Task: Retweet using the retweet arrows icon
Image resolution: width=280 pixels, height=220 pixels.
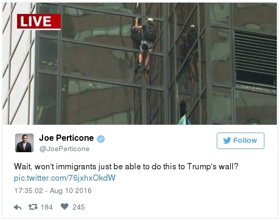Action: 33,207
